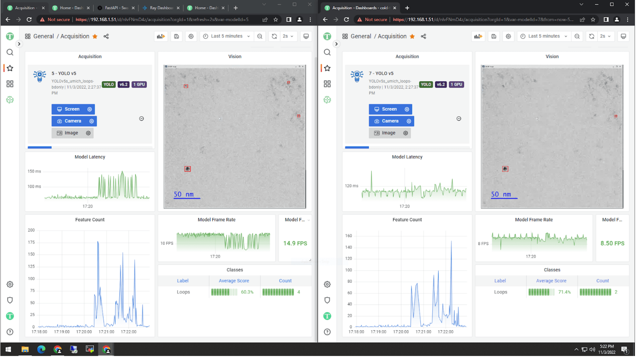Open Alerting via the shield icon in sidebar

click(x=10, y=300)
